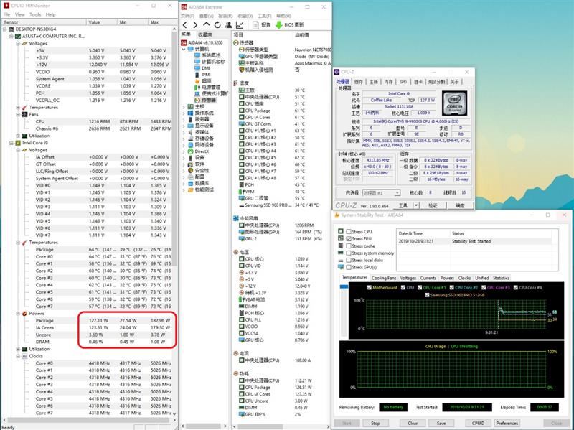This screenshot has width=574, height=430.
Task: Click the AIDA64 Refresh toolbar icon
Action: pyautogui.click(x=218, y=25)
